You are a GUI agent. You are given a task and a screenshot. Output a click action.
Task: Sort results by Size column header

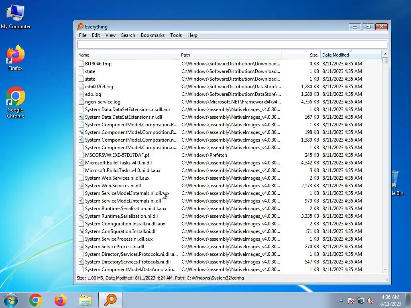click(301, 55)
